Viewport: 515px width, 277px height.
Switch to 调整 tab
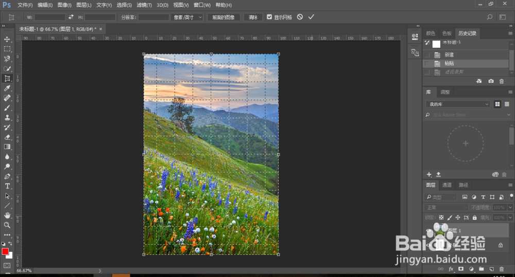point(445,92)
